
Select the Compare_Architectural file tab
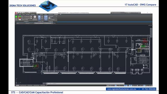44,23
